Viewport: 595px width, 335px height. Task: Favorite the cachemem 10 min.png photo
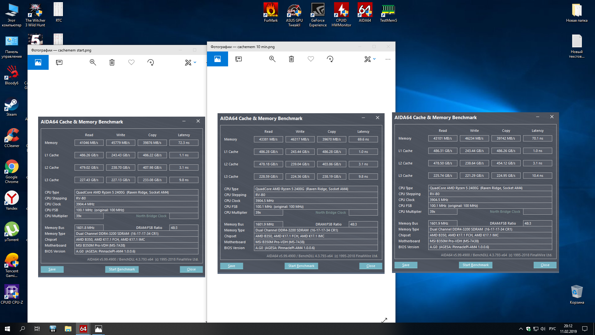(x=311, y=59)
